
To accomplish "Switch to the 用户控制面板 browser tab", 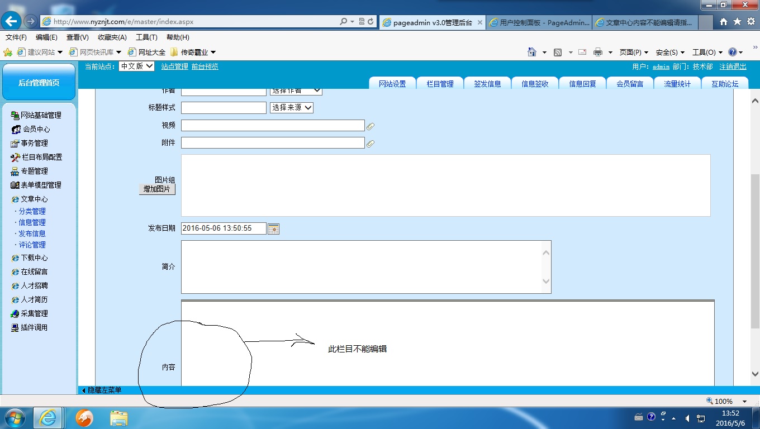I will coord(539,22).
